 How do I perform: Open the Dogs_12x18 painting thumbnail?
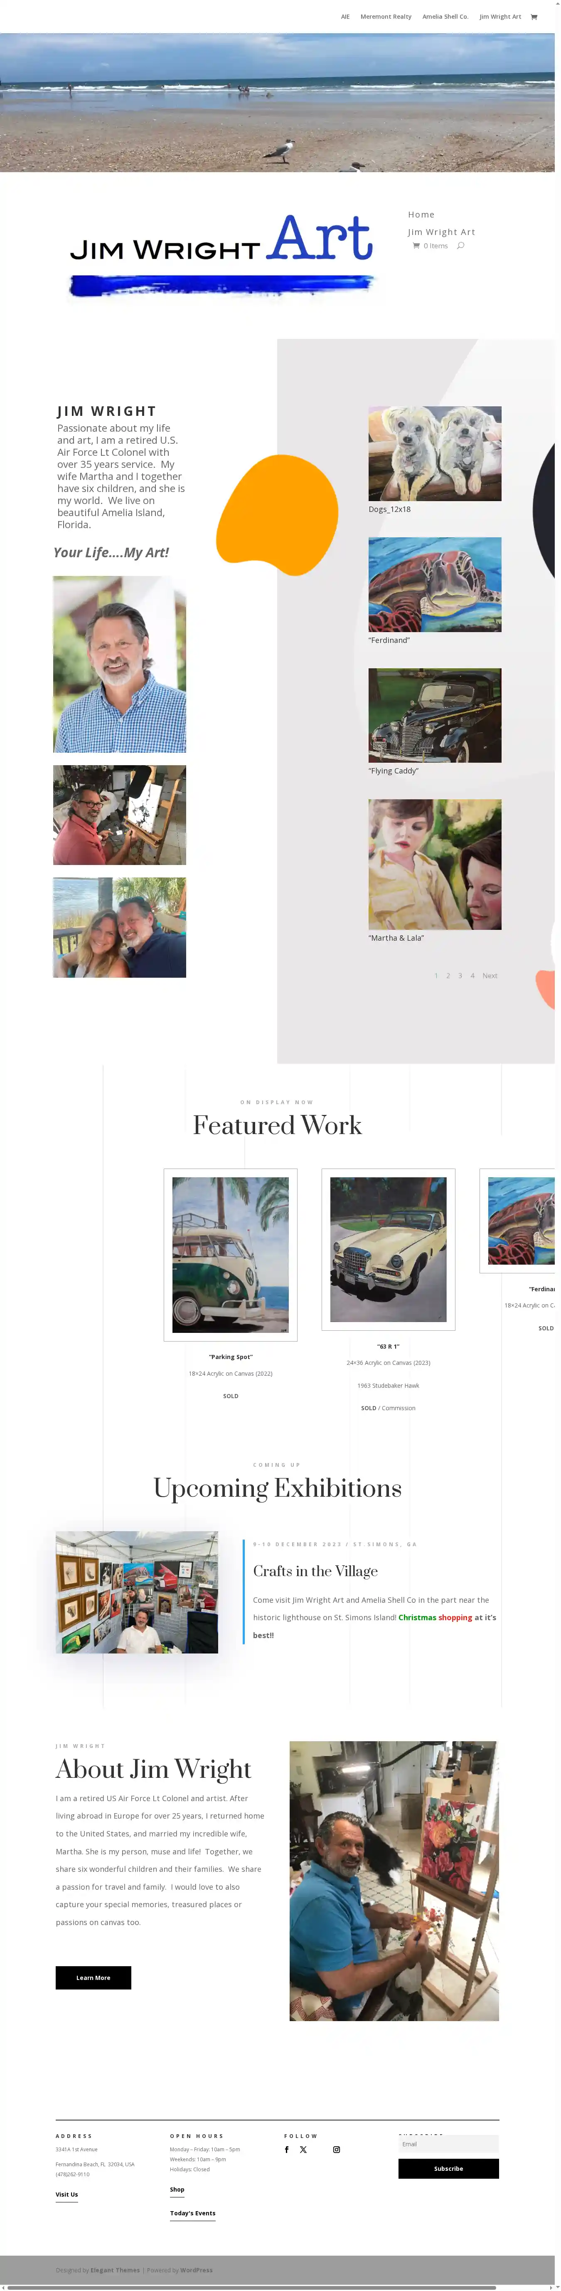(x=435, y=454)
